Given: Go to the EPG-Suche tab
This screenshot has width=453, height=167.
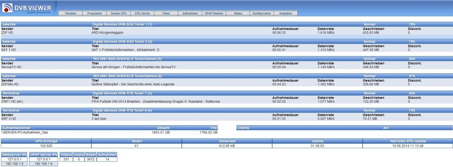Looking at the screenshot, I should pos(142,14).
